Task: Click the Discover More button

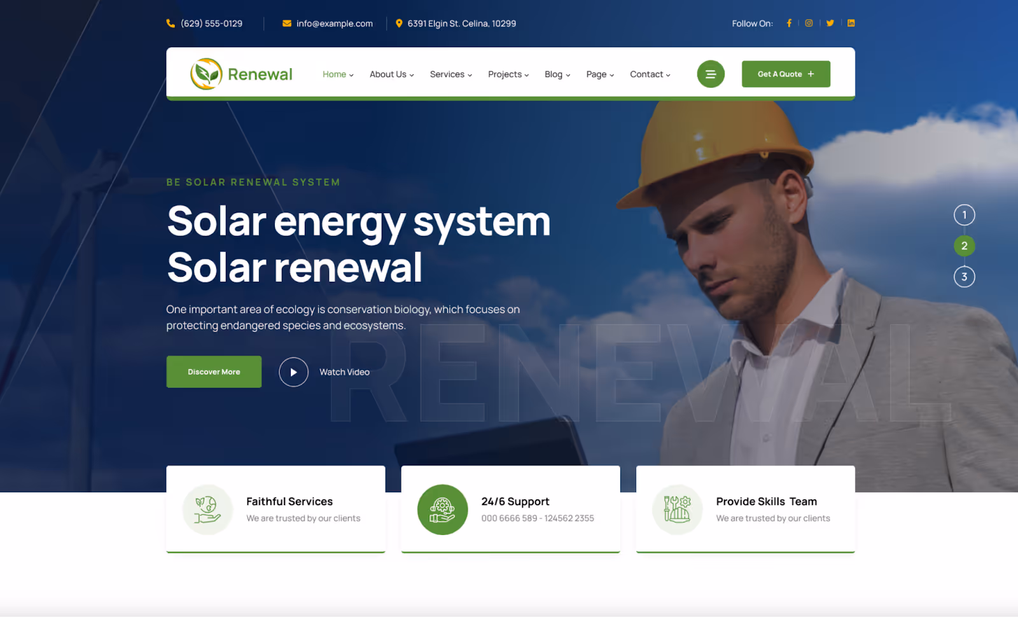Action: pos(214,371)
